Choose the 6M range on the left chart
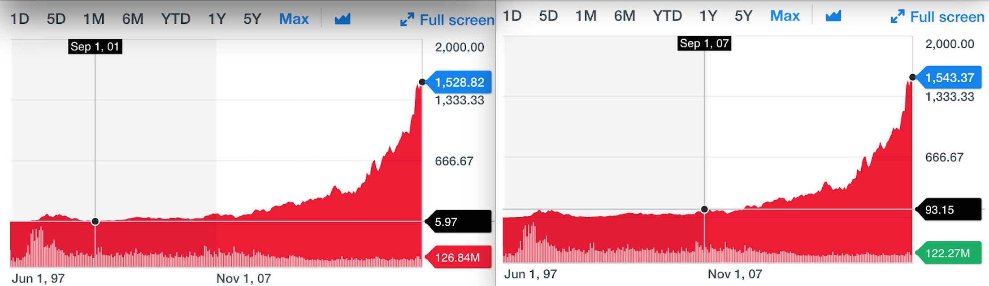The width and height of the screenshot is (989, 286). pyautogui.click(x=133, y=19)
